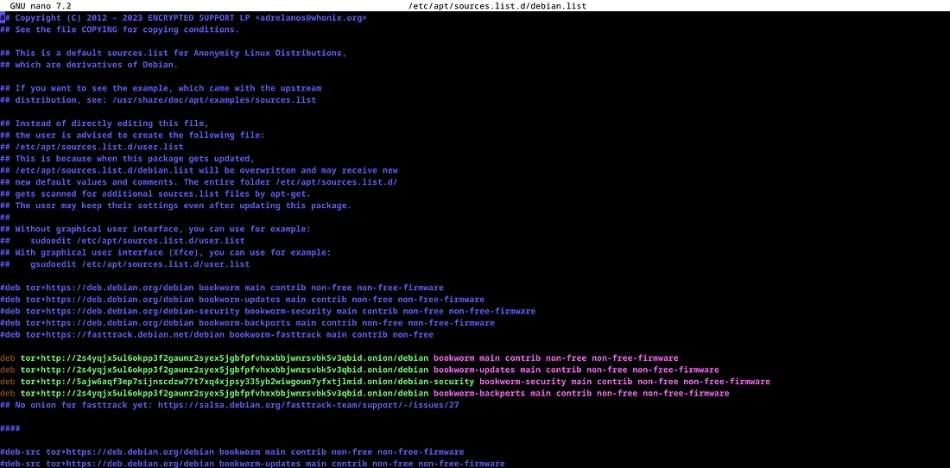Click the pink 'bookworm-updates' on onion deb line

[x=474, y=370]
